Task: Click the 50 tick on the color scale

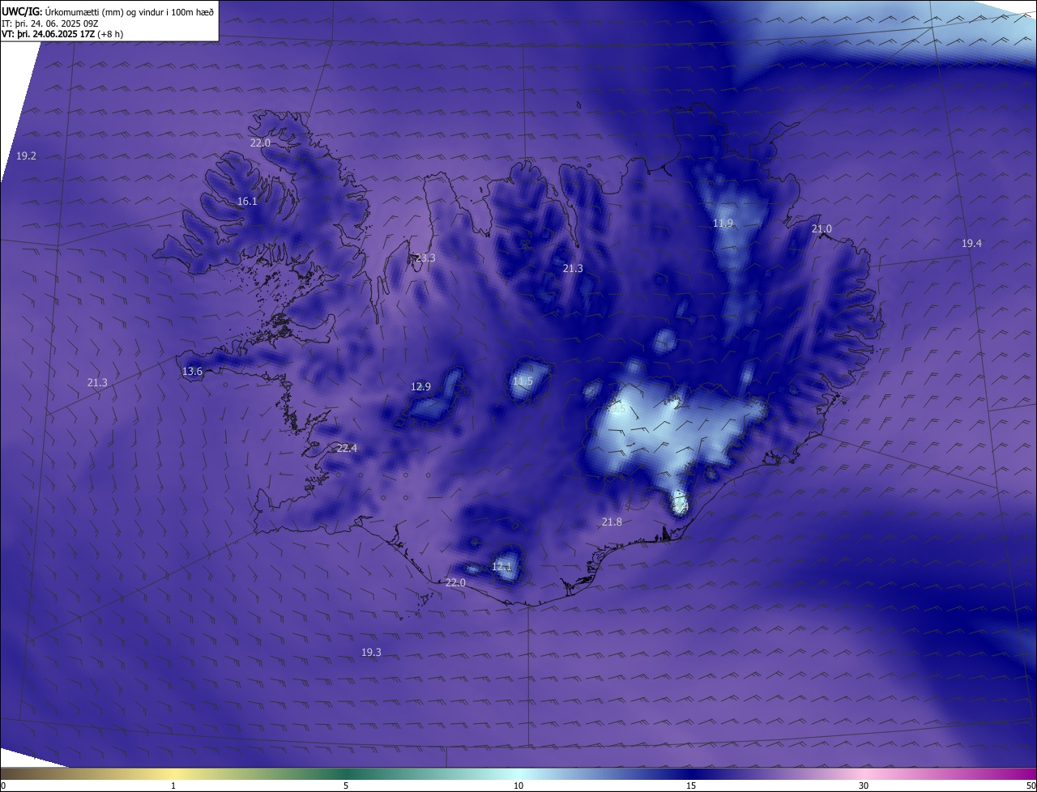Action: [x=1031, y=786]
